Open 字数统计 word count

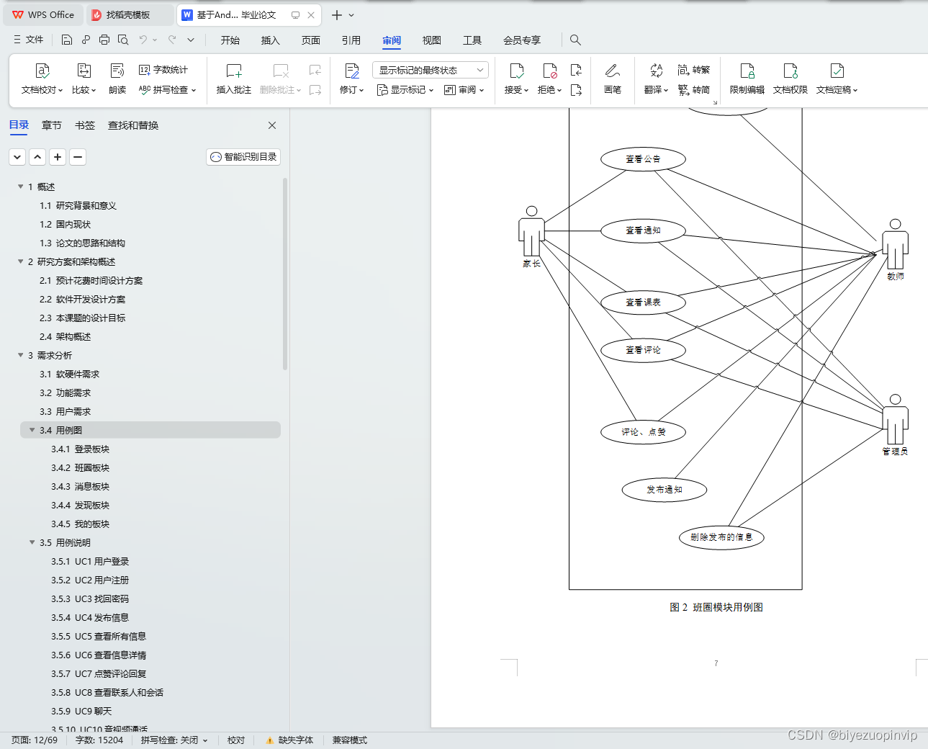click(163, 70)
